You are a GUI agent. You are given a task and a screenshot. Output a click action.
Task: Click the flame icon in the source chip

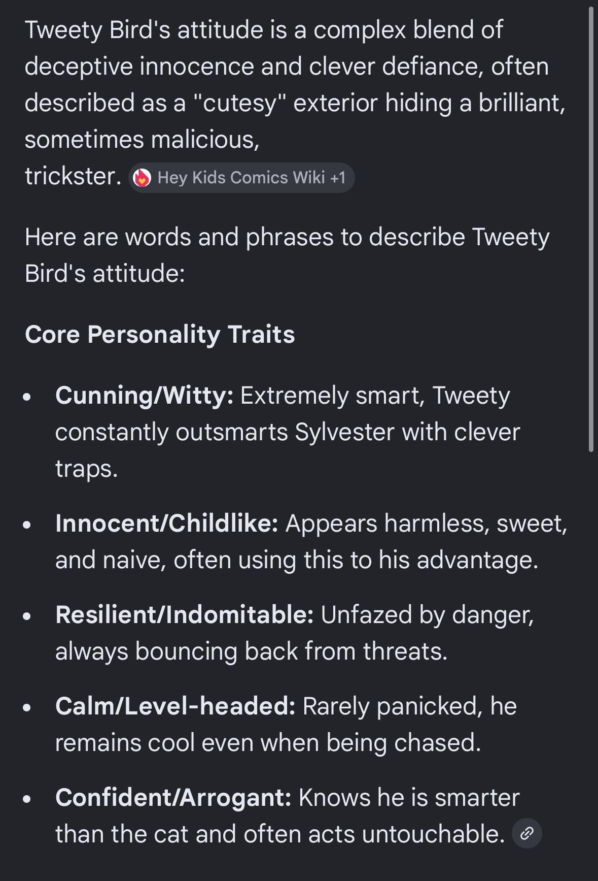click(x=142, y=178)
